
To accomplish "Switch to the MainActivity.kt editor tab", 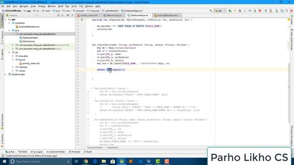I will (113, 15).
